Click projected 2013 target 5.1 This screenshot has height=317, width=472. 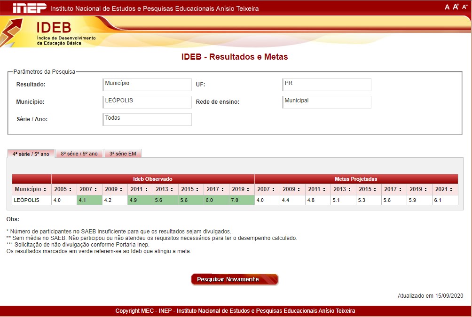343,200
